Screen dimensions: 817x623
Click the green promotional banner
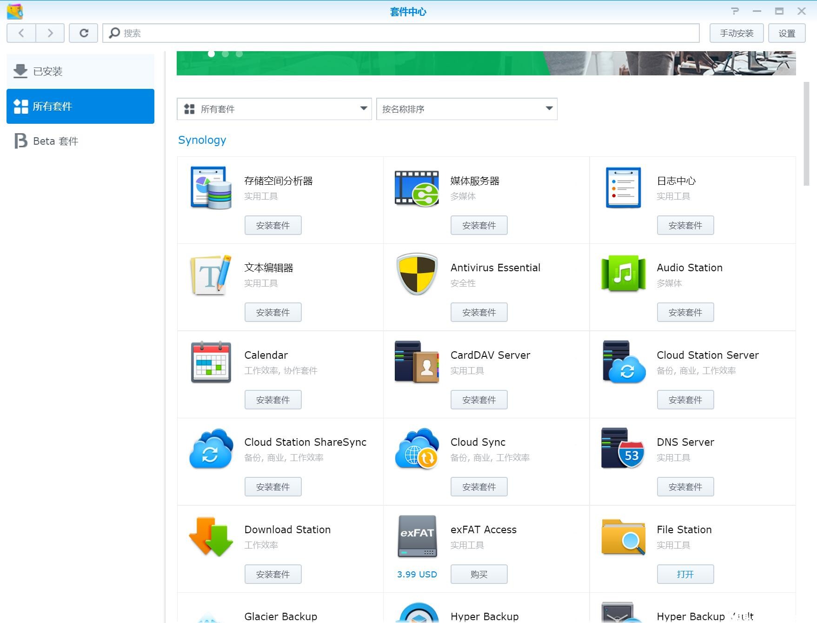(486, 63)
